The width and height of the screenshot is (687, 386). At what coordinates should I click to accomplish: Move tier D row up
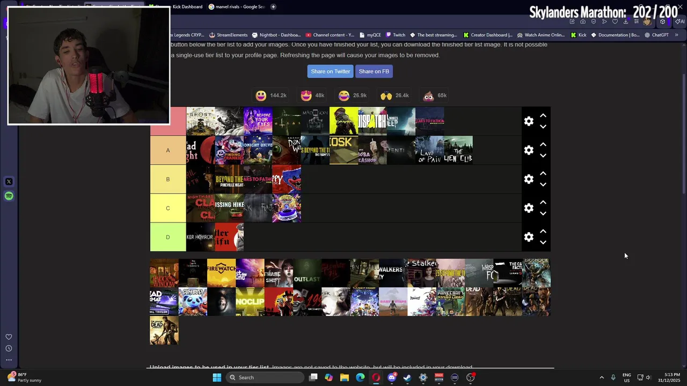[543, 231]
